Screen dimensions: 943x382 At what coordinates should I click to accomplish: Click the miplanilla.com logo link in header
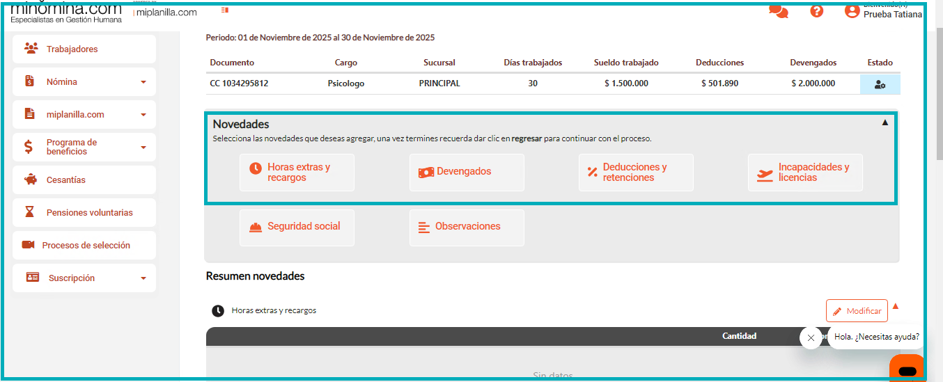pos(166,13)
